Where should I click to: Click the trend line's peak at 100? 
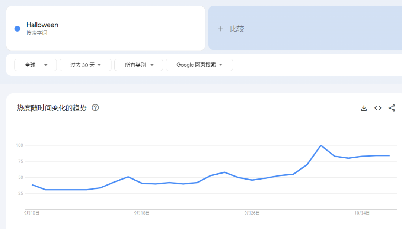(x=321, y=145)
